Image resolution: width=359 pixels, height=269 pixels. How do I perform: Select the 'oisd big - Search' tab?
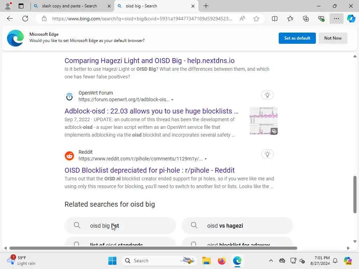click(x=141, y=6)
